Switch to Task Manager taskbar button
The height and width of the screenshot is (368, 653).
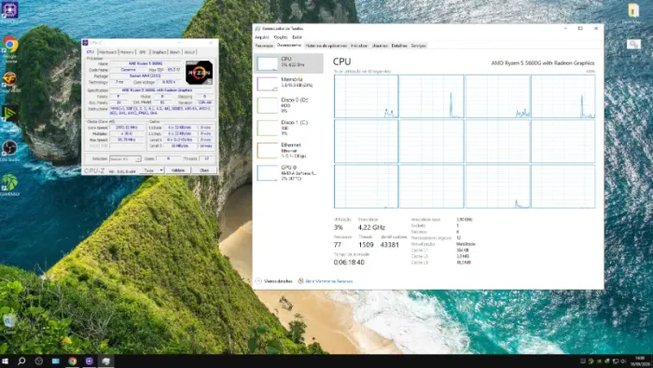(106, 361)
